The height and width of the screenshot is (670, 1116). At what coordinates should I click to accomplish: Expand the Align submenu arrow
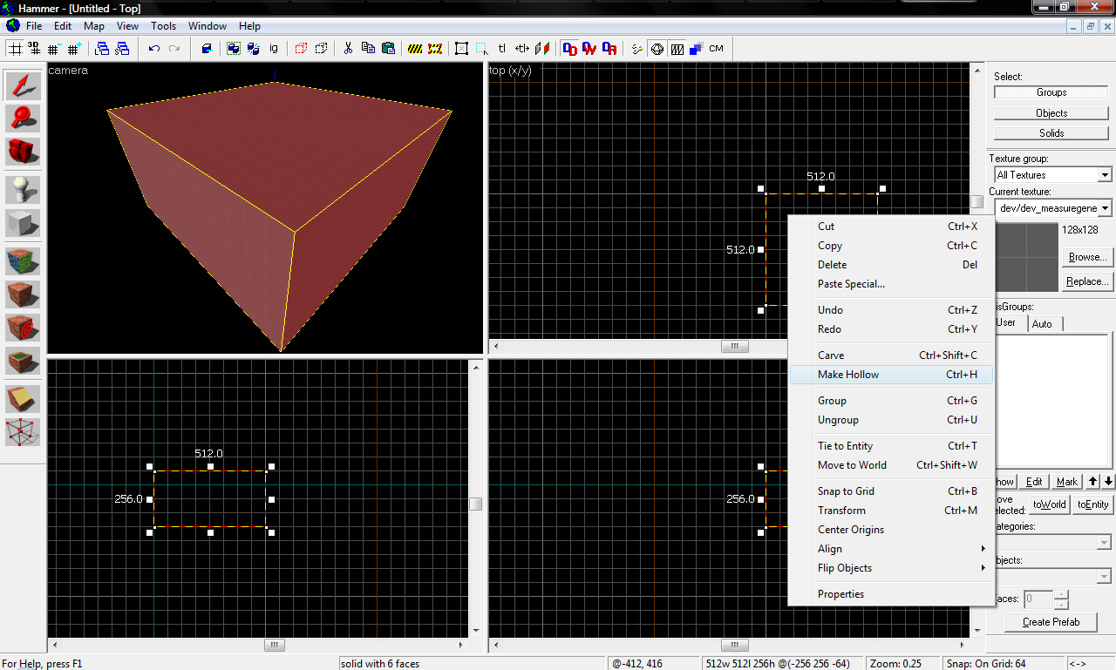983,549
